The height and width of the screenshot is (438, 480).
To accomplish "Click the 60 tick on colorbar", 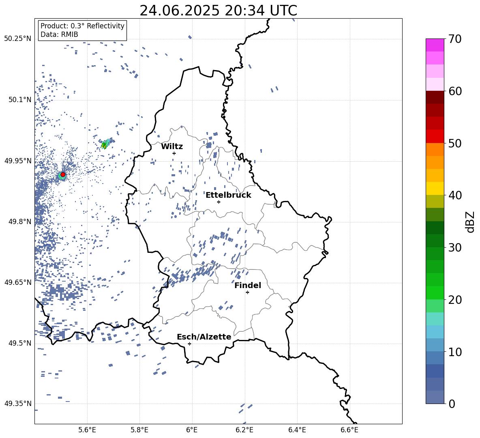I will coord(455,91).
